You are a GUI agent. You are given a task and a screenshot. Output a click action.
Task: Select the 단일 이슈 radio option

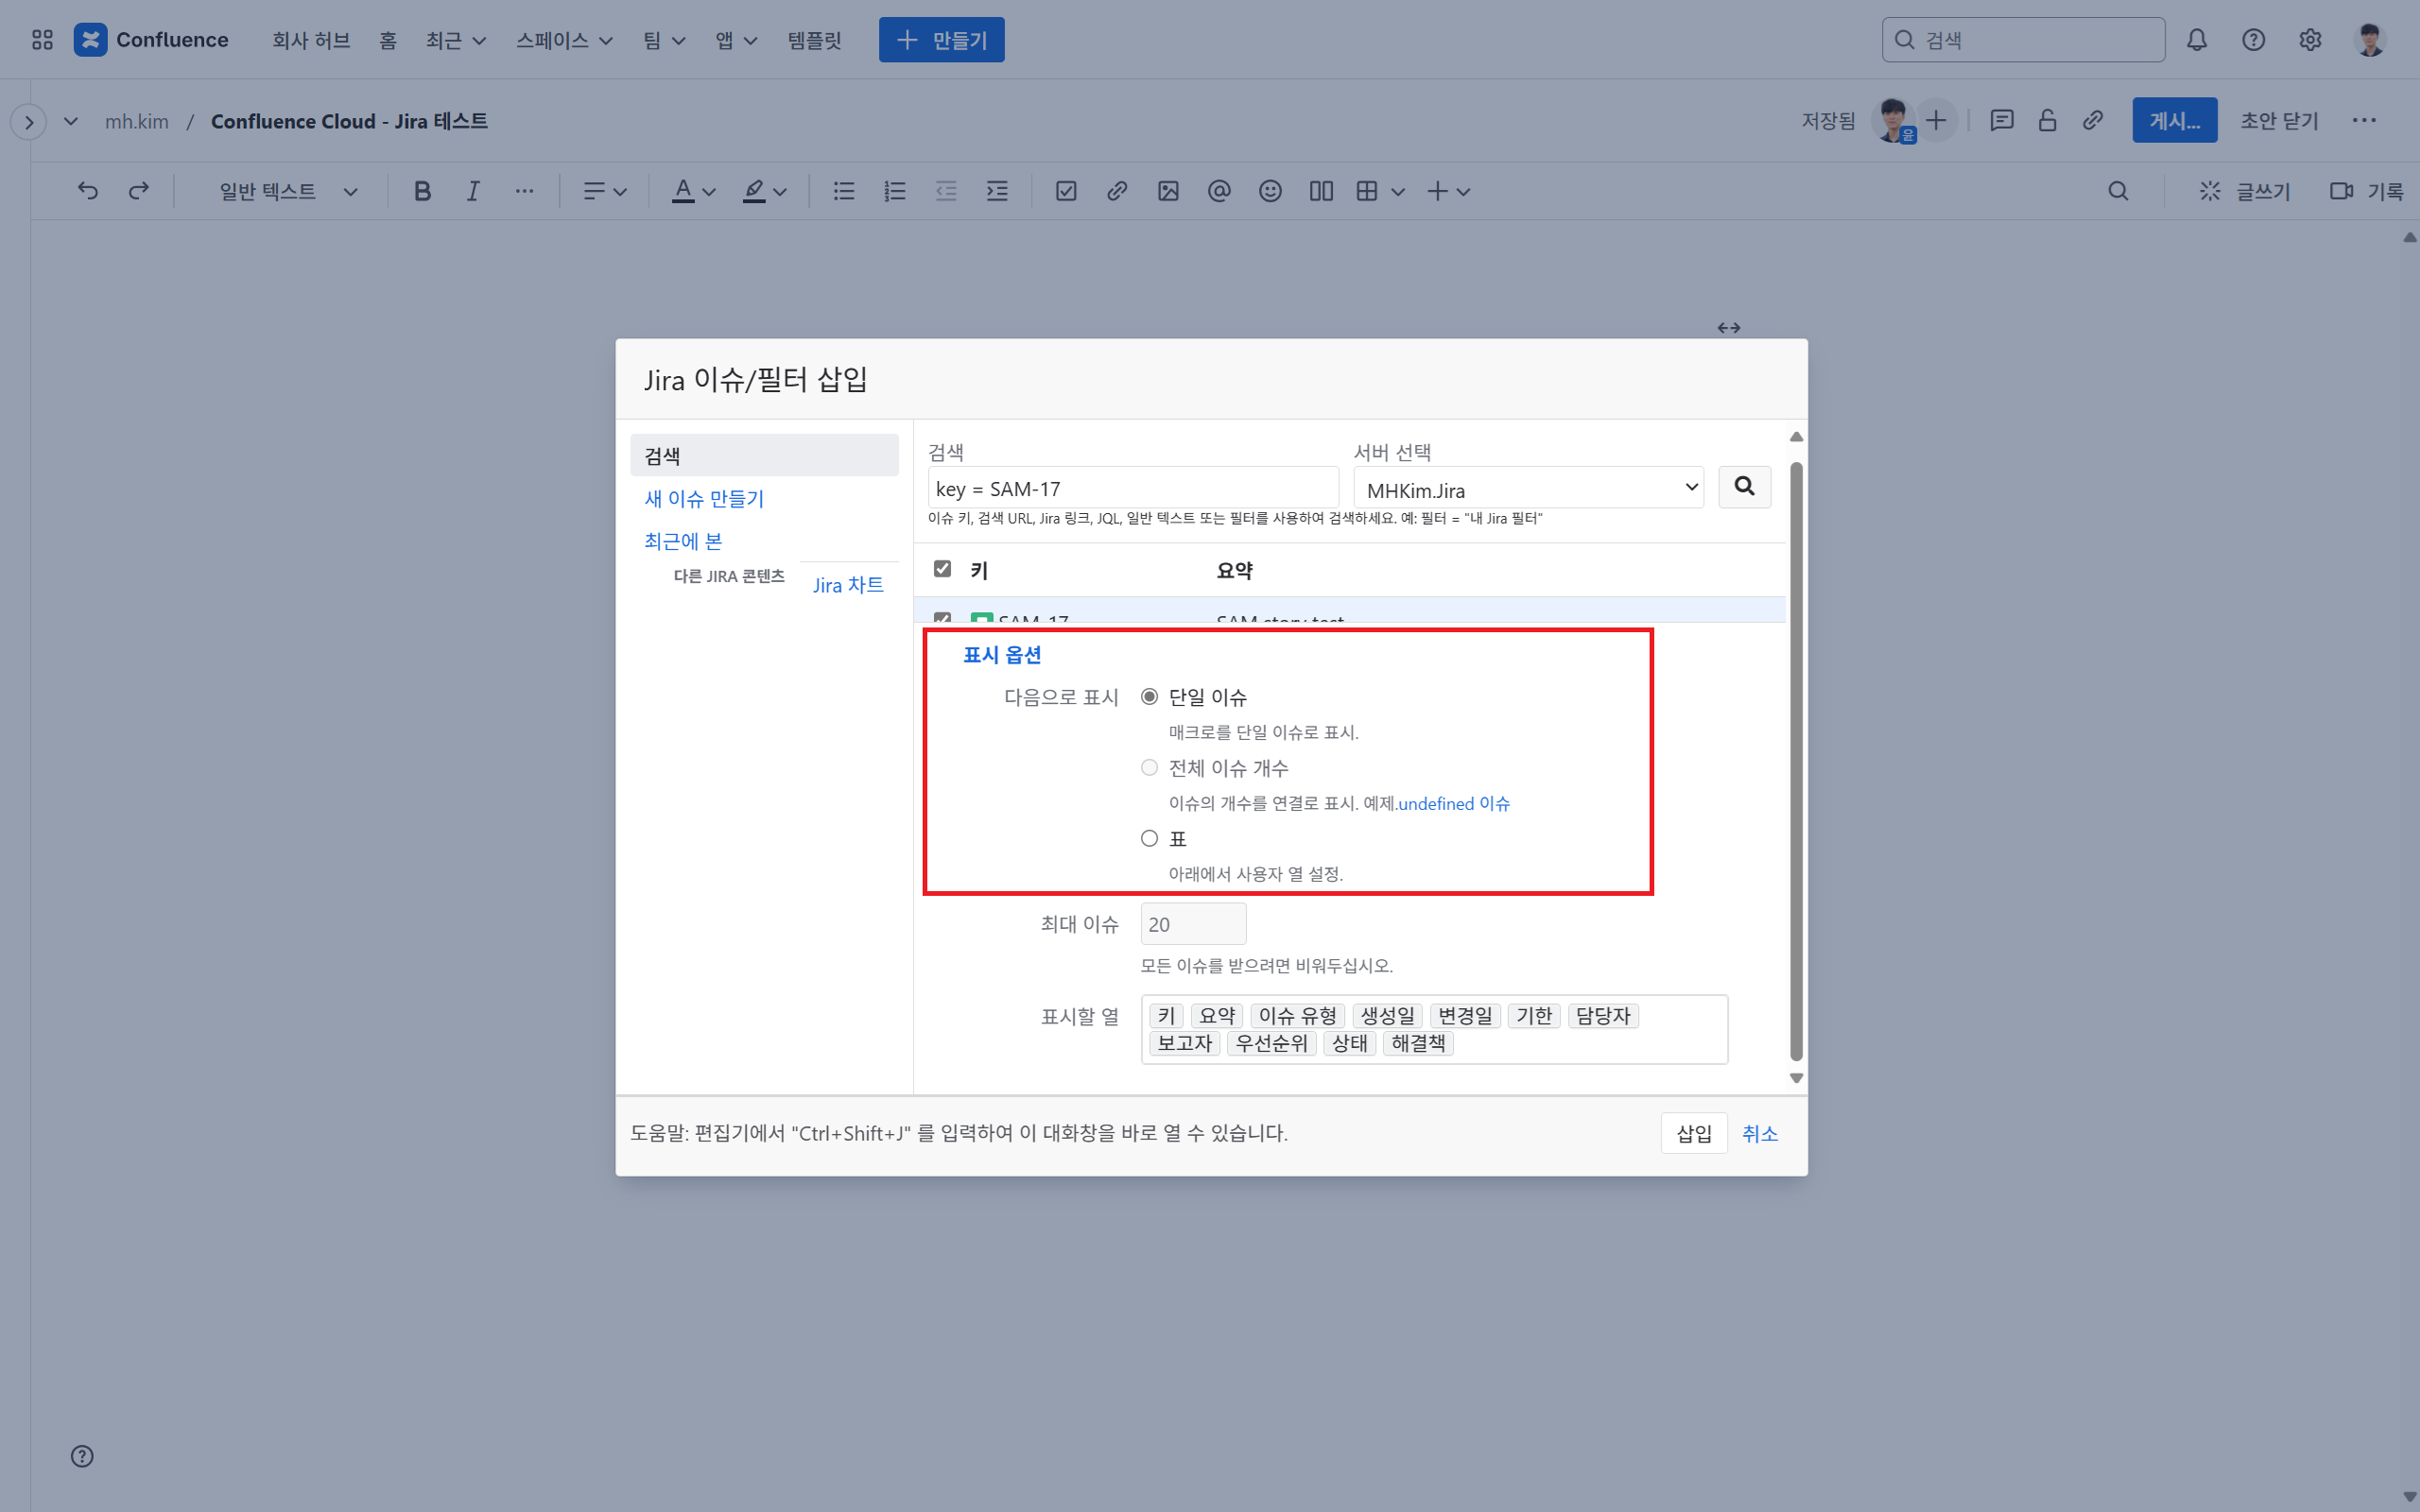[1149, 697]
